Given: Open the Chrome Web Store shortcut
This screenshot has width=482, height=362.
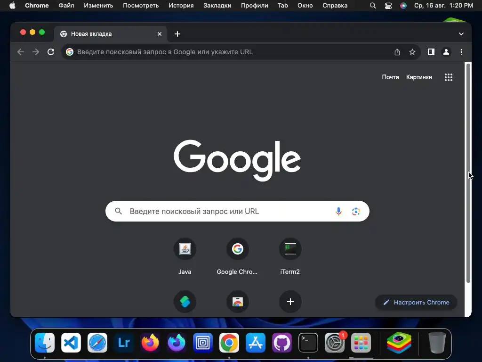Looking at the screenshot, I should [237, 302].
